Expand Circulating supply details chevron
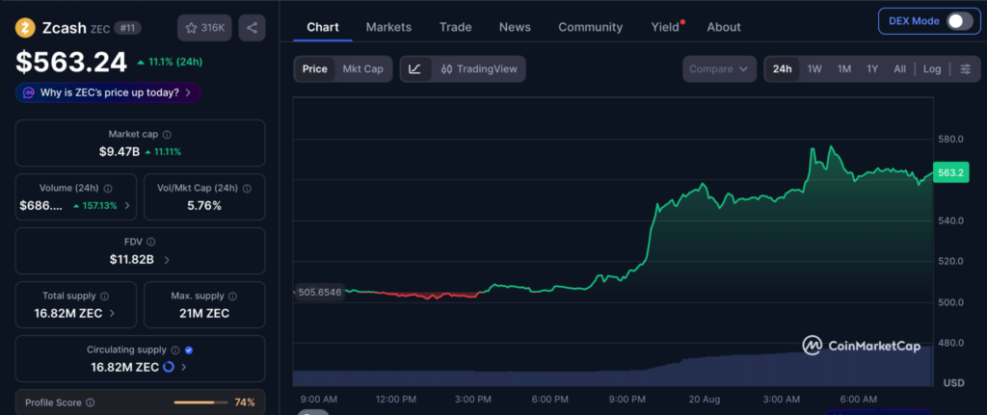 (x=184, y=367)
